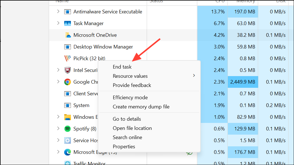Screen dimensions: 294x165
Task: Select the PicPick (32 bit) app icon
Action: pos(67,59)
